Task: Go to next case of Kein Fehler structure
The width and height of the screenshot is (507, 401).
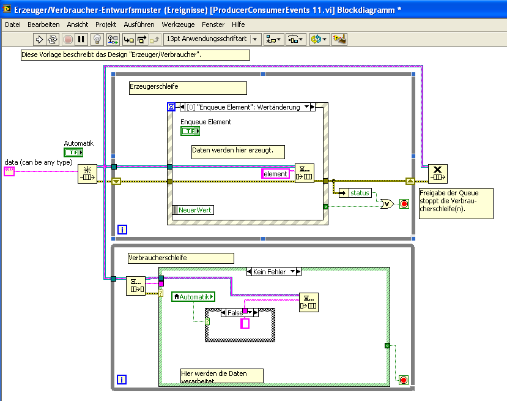Action: click(298, 272)
